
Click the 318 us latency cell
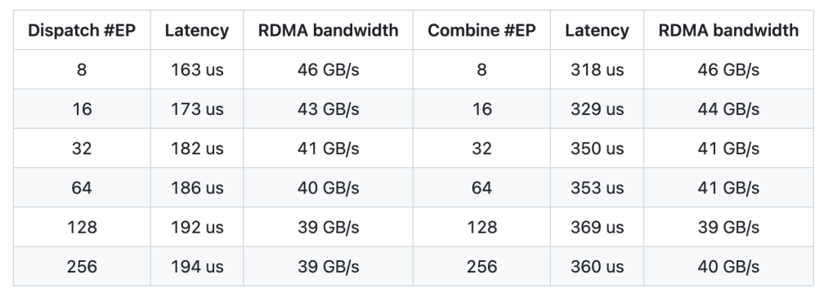point(597,69)
